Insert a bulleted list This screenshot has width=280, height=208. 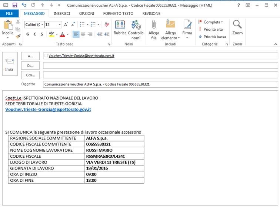click(x=82, y=24)
